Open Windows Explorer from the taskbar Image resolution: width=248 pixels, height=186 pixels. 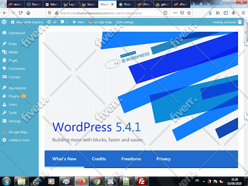point(21,181)
